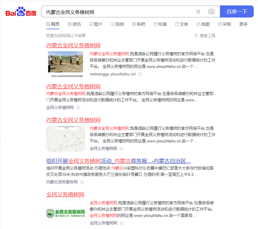Open the 全民义务植树网 result title link

[x=65, y=194]
